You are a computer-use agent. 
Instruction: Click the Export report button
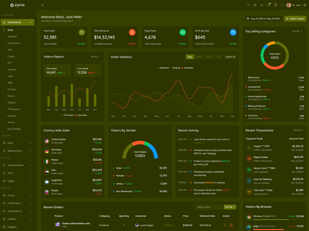pos(295,18)
